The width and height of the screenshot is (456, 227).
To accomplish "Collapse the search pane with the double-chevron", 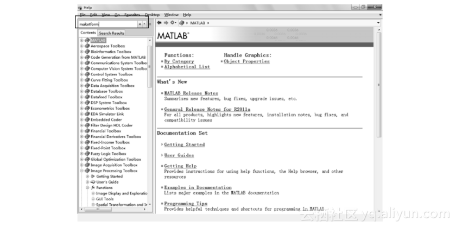I will coord(150,24).
